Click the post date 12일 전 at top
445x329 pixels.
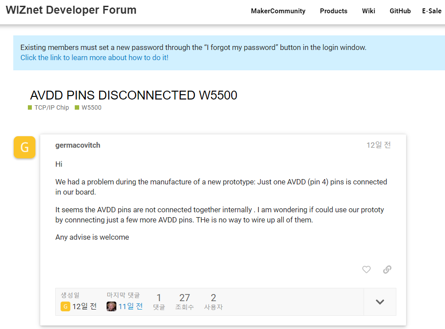pyautogui.click(x=379, y=145)
